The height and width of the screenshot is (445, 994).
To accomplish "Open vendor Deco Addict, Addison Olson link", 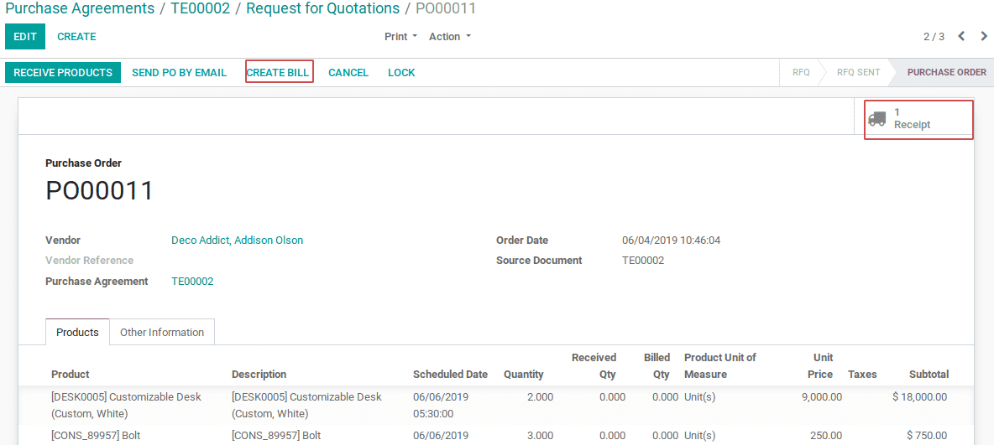I will coord(237,241).
